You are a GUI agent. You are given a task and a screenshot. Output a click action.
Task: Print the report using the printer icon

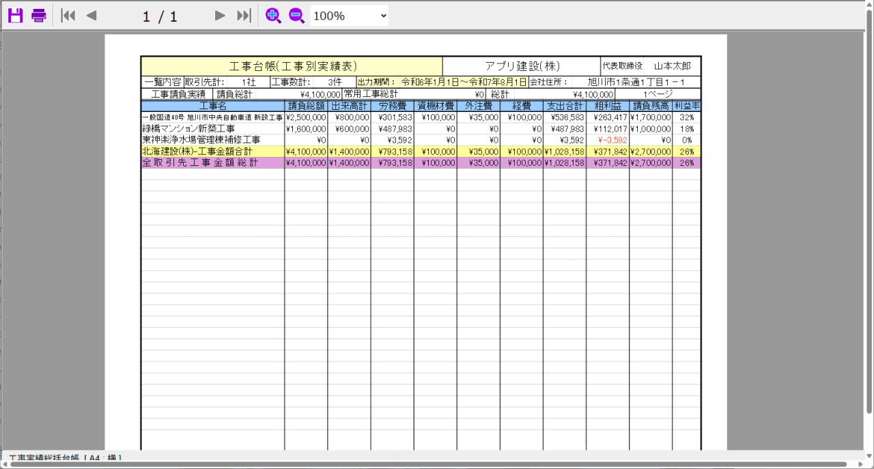click(39, 16)
